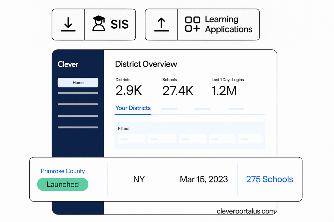334x222 pixels.
Task: Open the last filter box under Filters
Action: click(250, 139)
